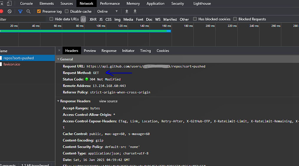Toggle the device toolbar icon
The width and height of the screenshot is (299, 166).
click(9, 4)
